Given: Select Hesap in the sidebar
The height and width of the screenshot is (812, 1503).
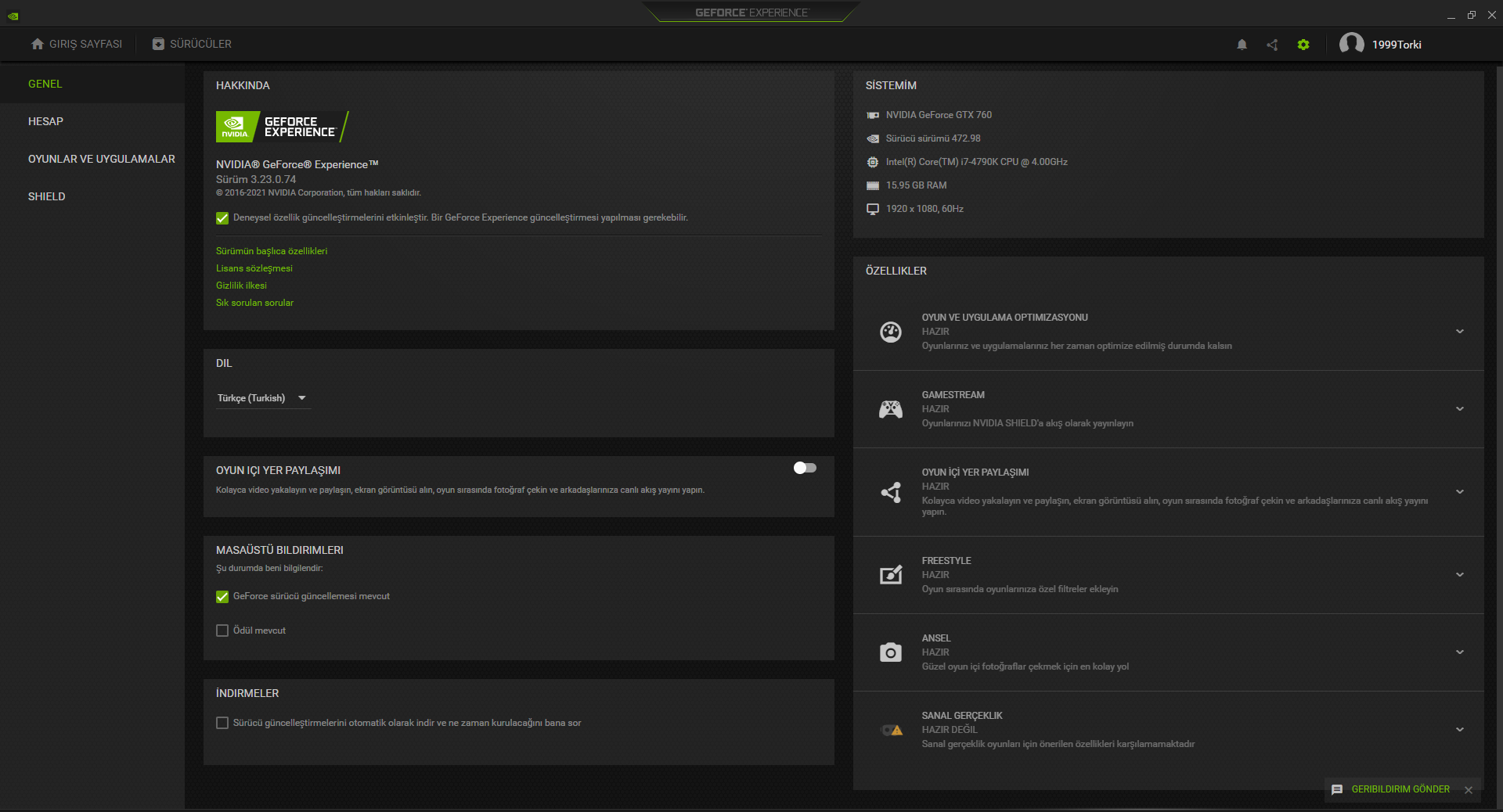Looking at the screenshot, I should click(45, 121).
